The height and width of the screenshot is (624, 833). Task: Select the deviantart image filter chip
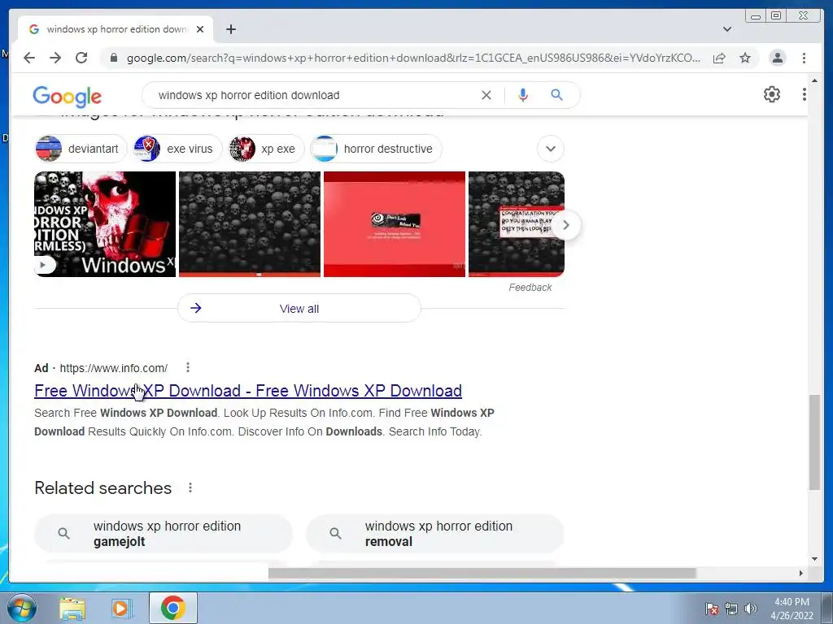pyautogui.click(x=81, y=149)
